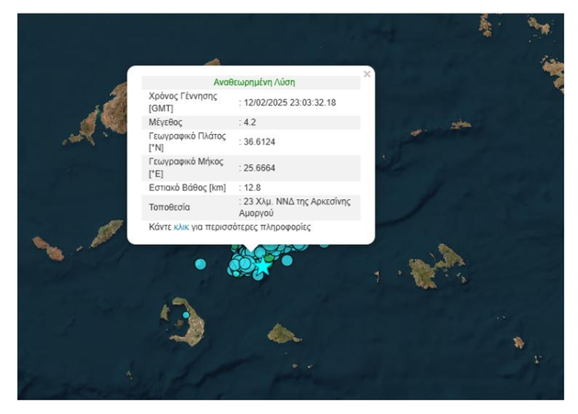
Task: Click the 'Μέγεθος' row label
Action: tap(166, 121)
